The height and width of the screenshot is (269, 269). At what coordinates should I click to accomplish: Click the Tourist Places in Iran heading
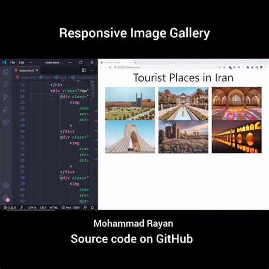coord(183,78)
